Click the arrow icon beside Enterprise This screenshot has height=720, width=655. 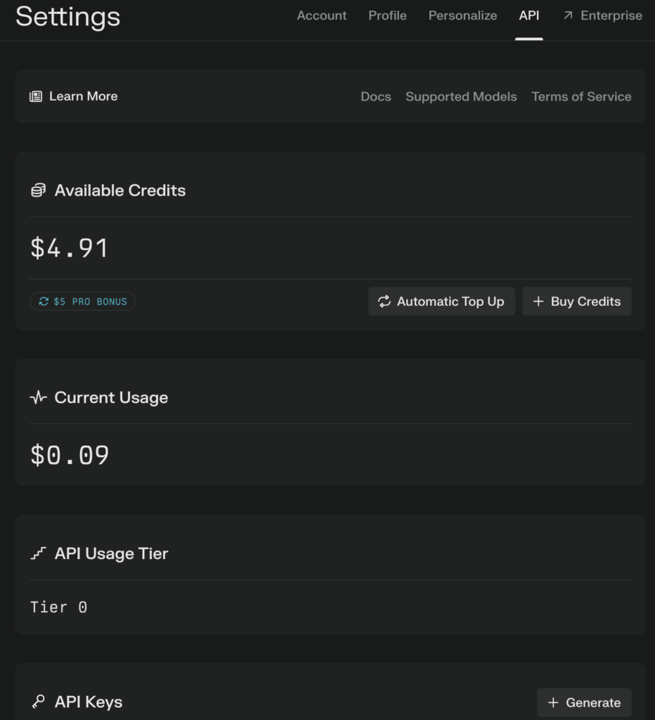pos(568,15)
